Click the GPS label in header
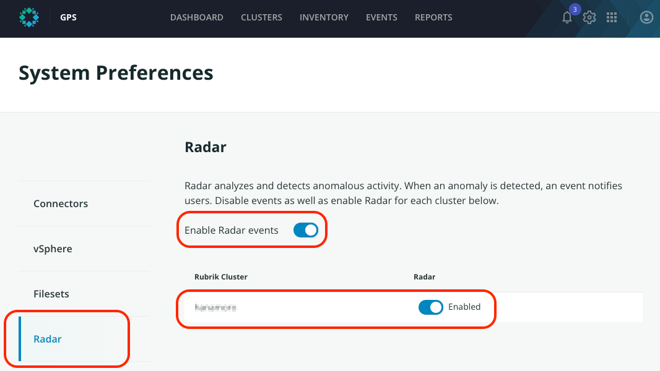 click(68, 17)
